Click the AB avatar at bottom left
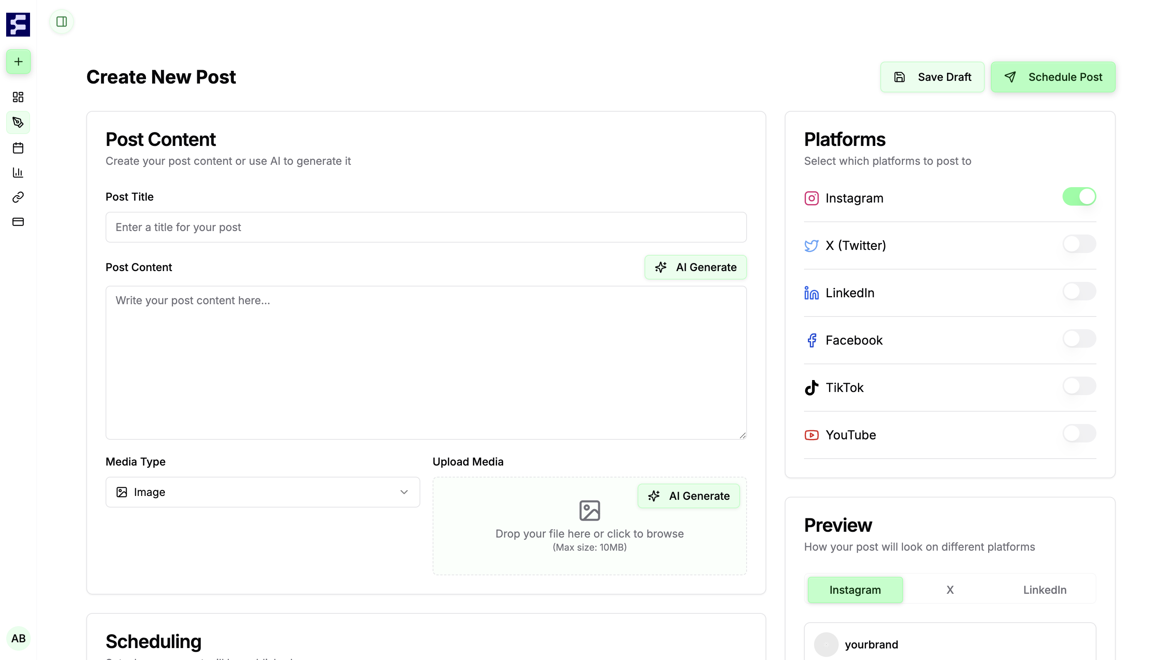Screen dimensions: 1165x660 18,638
